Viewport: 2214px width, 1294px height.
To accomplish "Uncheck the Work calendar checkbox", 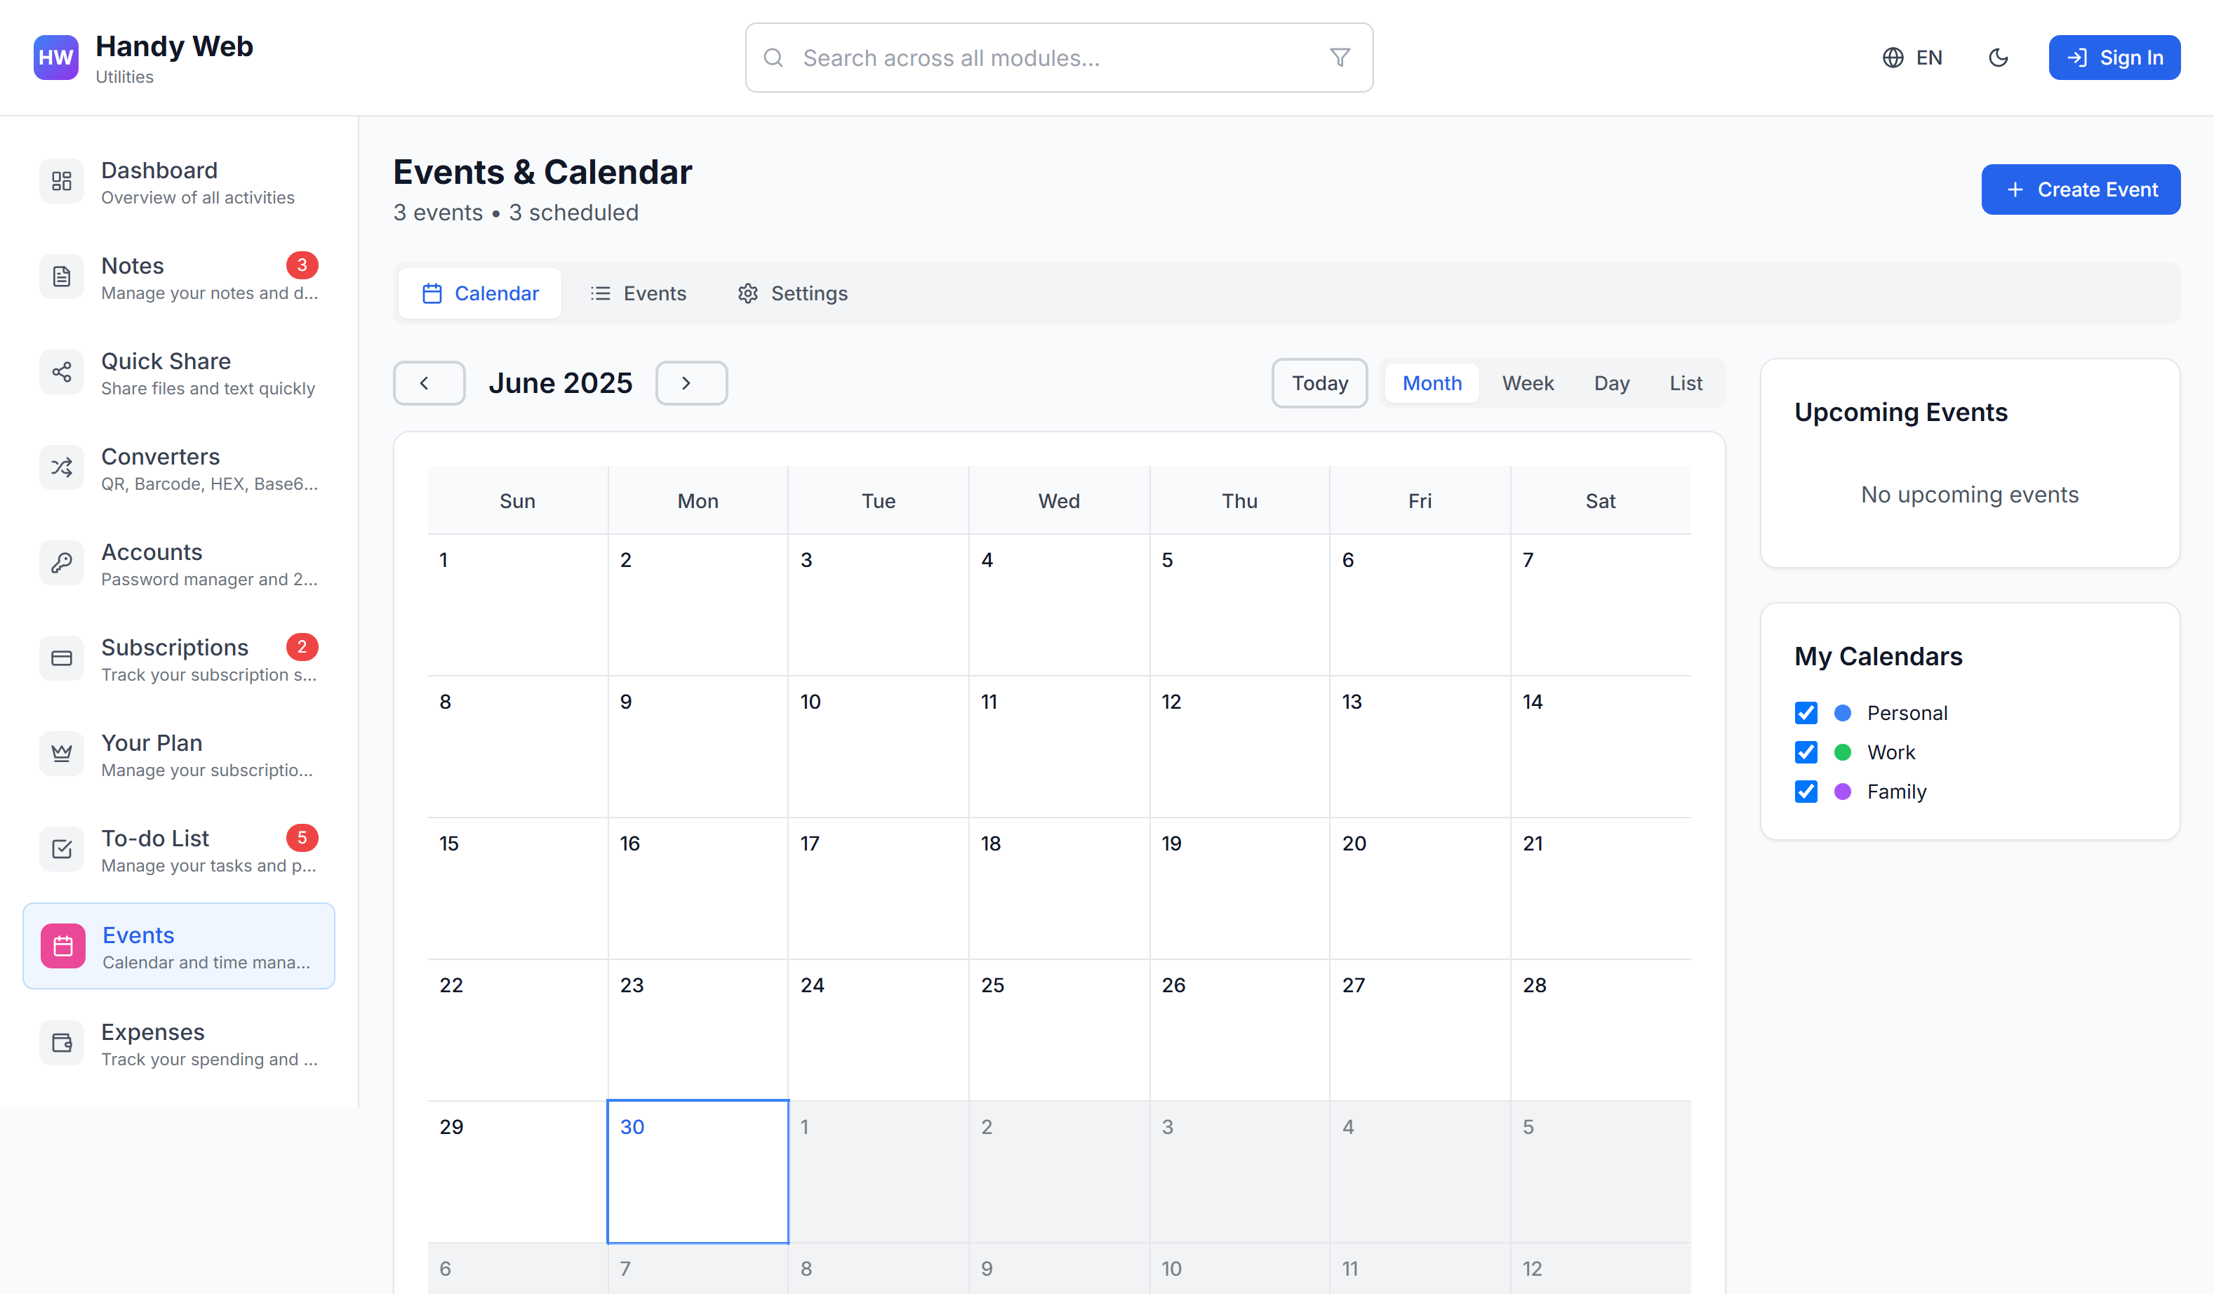I will [x=1806, y=753].
